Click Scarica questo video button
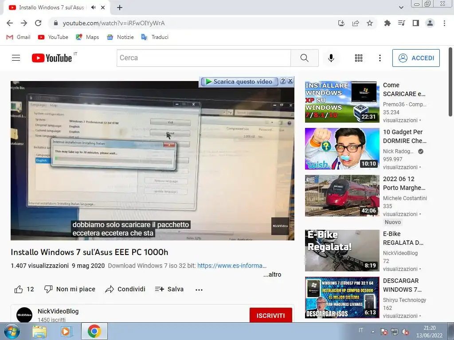This screenshot has height=340, width=454. coord(239,81)
